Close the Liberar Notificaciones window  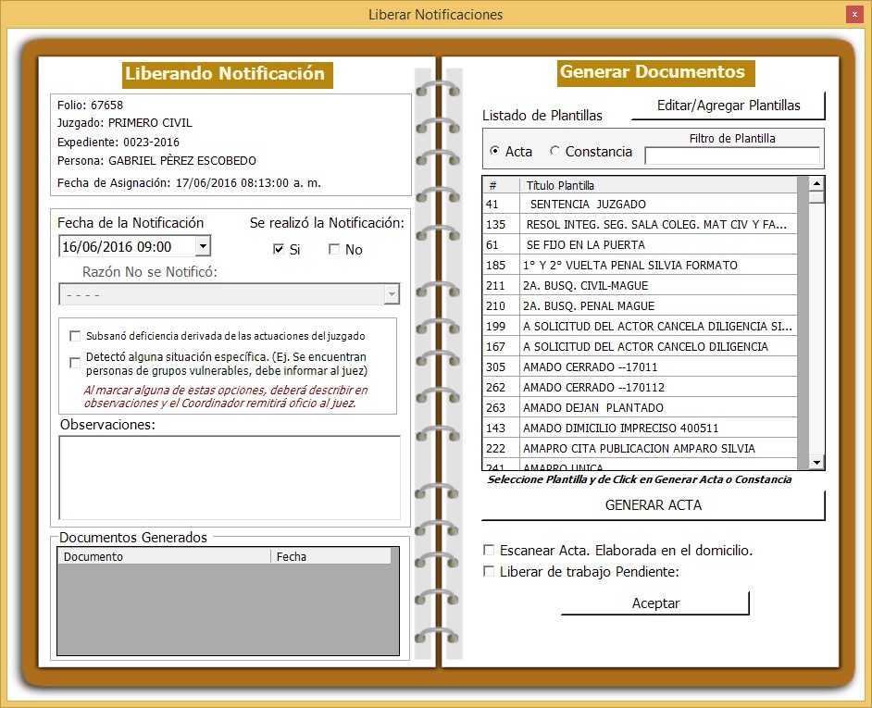[x=854, y=15]
